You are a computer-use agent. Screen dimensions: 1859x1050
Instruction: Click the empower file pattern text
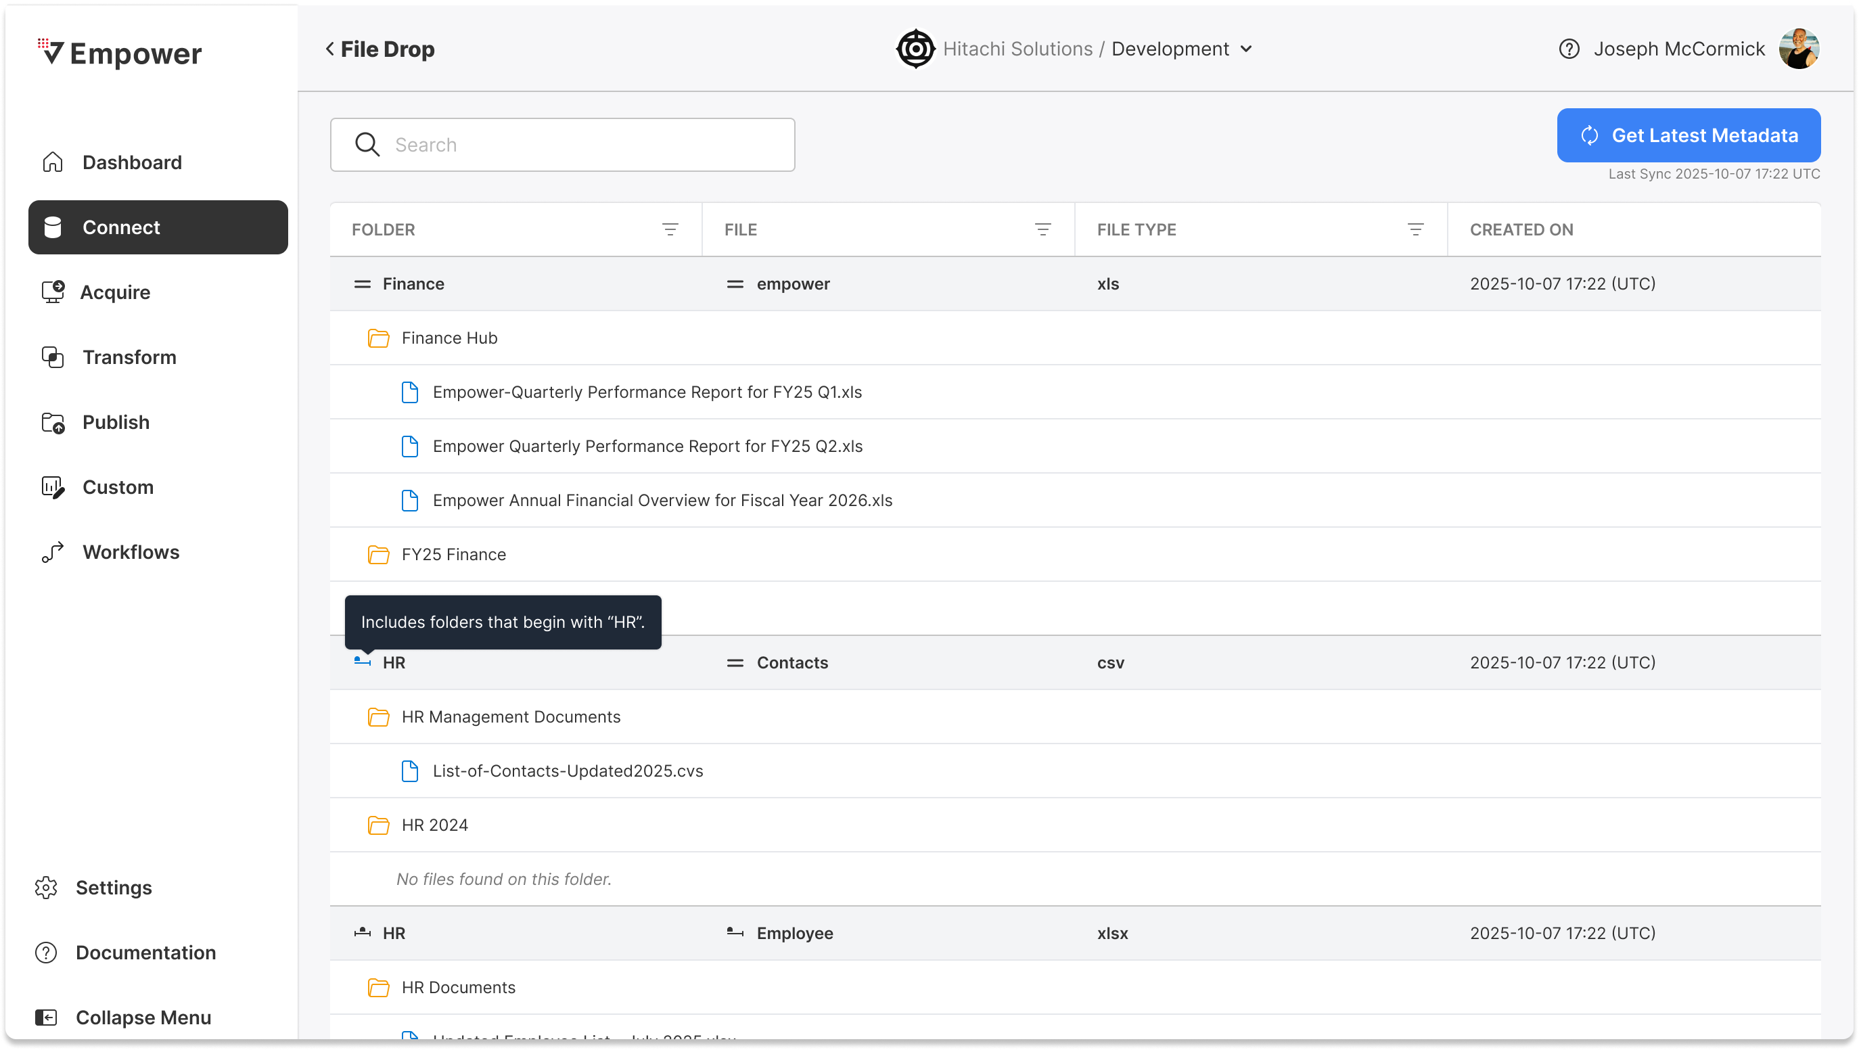(794, 284)
